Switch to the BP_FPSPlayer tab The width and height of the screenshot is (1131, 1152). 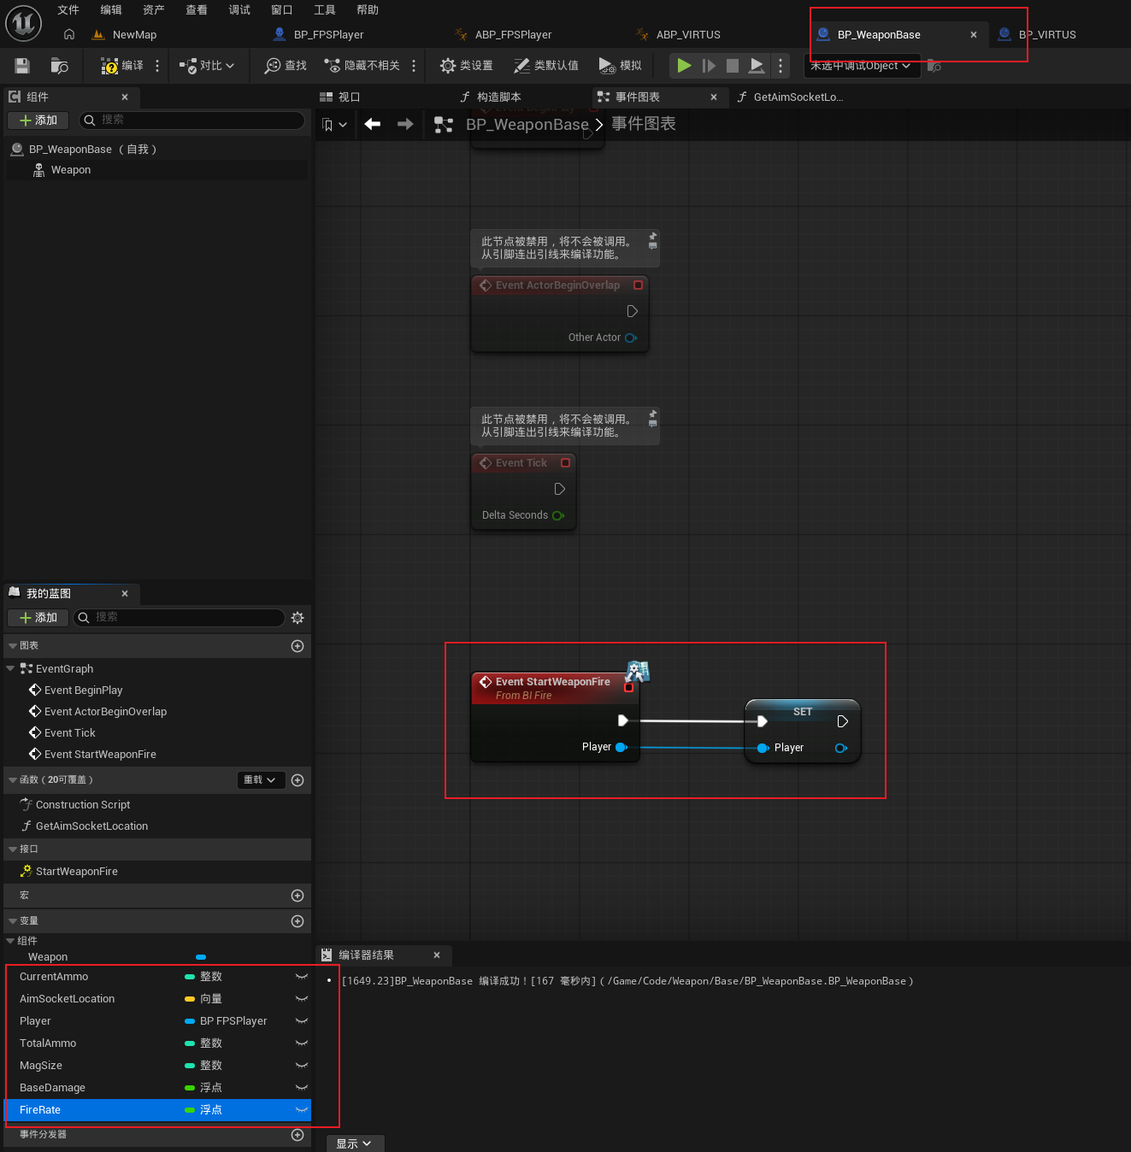pyautogui.click(x=319, y=35)
